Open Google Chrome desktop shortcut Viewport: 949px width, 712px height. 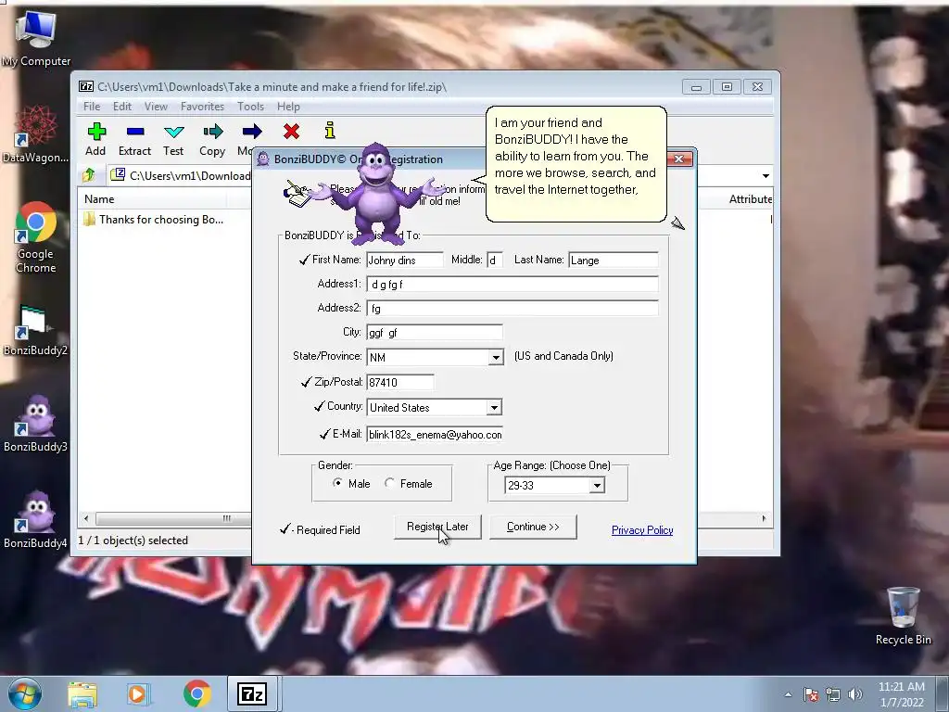(x=36, y=237)
